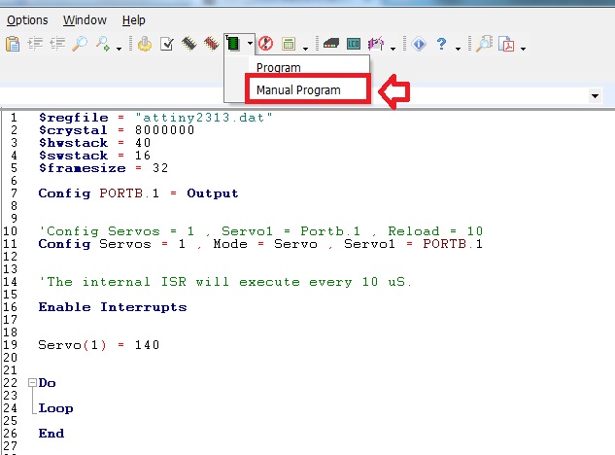The height and width of the screenshot is (455, 615).
Task: Open the help toolbar overflow arrow after question mark
Action: point(458,49)
